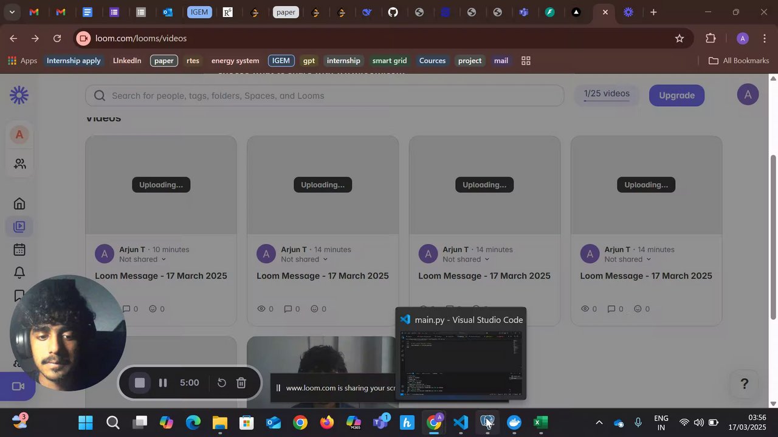Click the comments icon on second video

point(288,309)
